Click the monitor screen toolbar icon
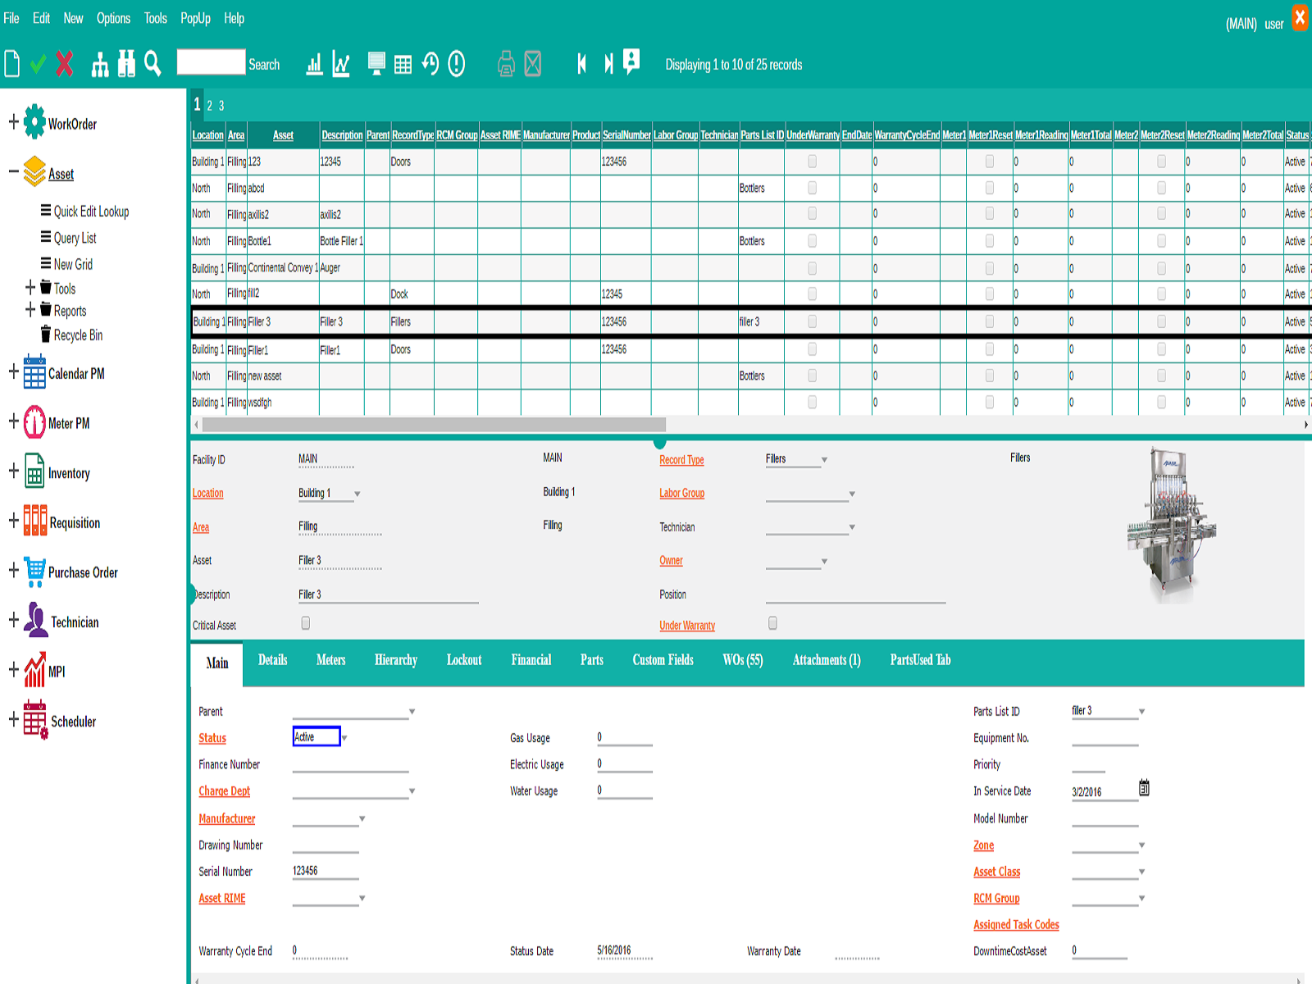Viewport: 1312px width, 984px height. [376, 63]
